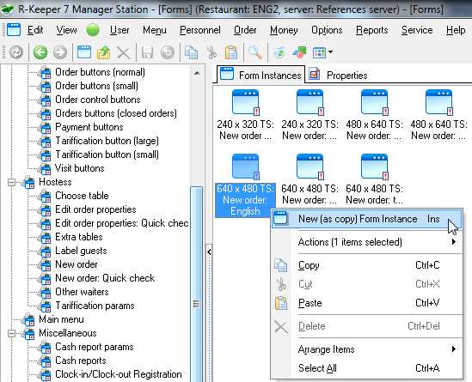Screen dimensions: 472x382
Task: Open the view mode dropdown arrow in toolbar
Action: click(x=330, y=52)
